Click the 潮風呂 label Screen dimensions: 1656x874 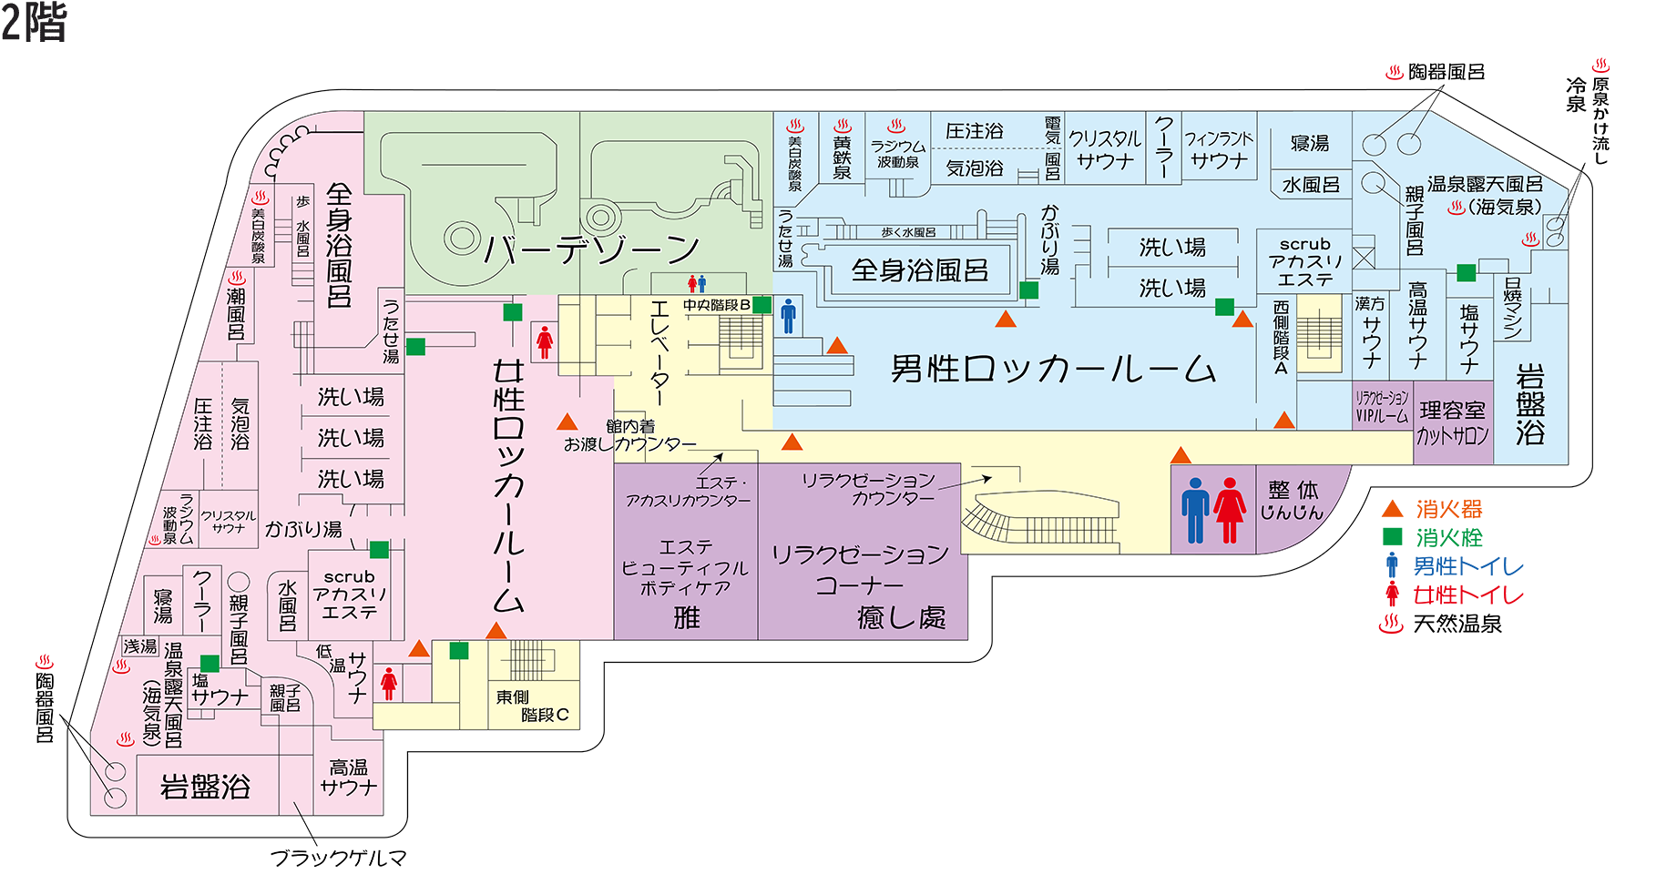tap(237, 313)
